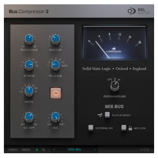The width and height of the screenshot is (158, 158).
Task: Click the v1.0.25 version text
Action: point(145,150)
